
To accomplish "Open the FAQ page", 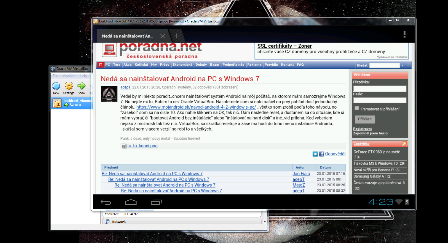I will 301,65.
